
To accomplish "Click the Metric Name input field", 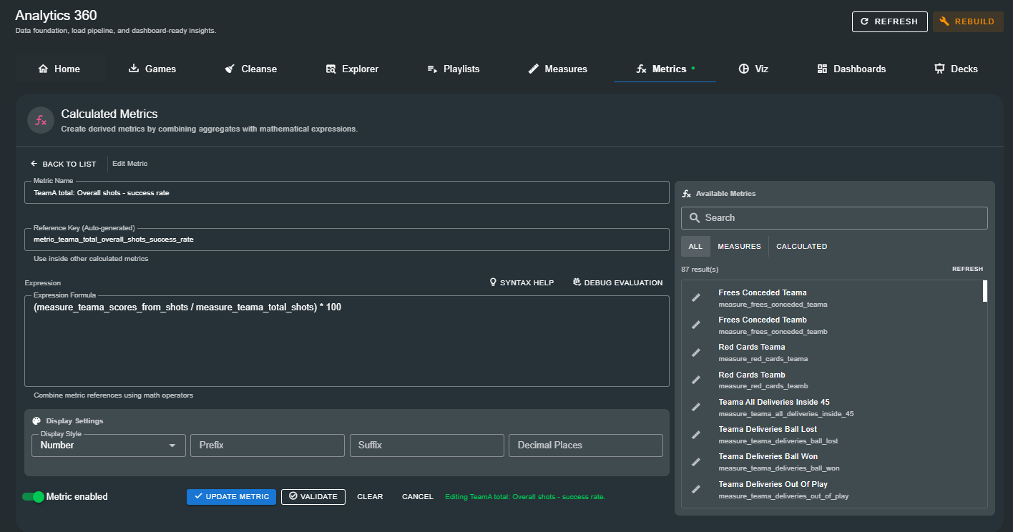I will click(347, 192).
